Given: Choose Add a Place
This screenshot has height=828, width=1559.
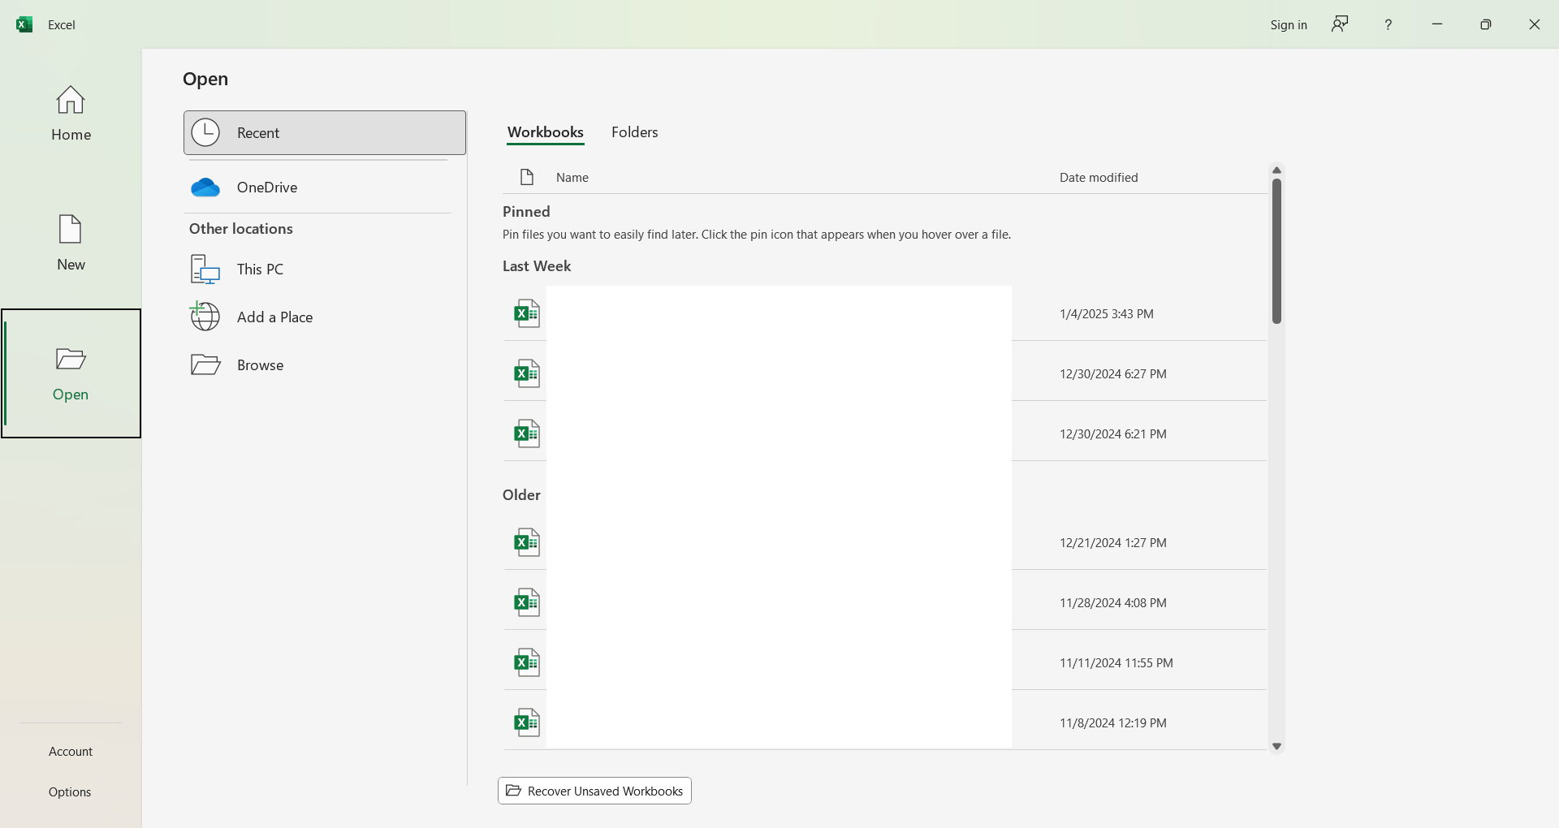Looking at the screenshot, I should point(325,317).
